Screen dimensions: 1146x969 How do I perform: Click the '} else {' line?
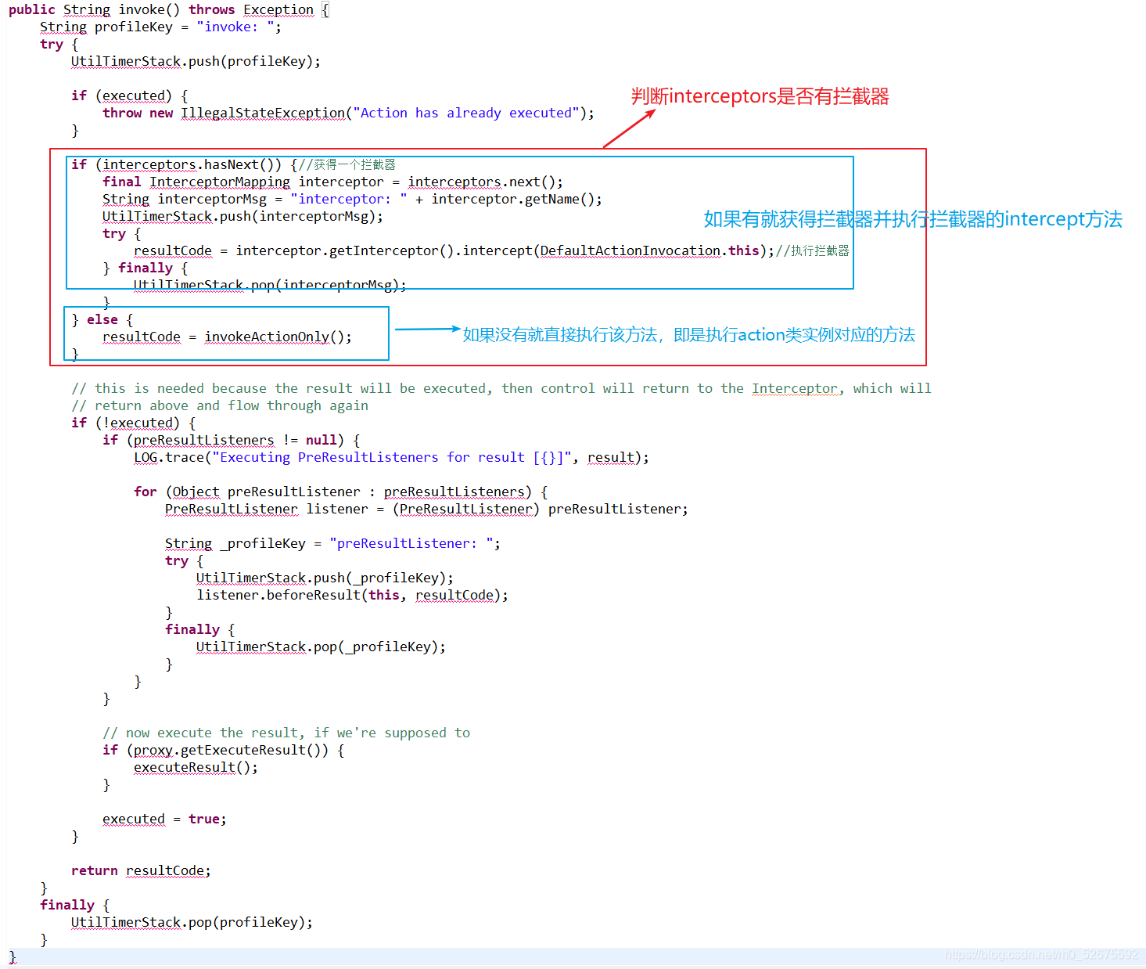coord(102,319)
